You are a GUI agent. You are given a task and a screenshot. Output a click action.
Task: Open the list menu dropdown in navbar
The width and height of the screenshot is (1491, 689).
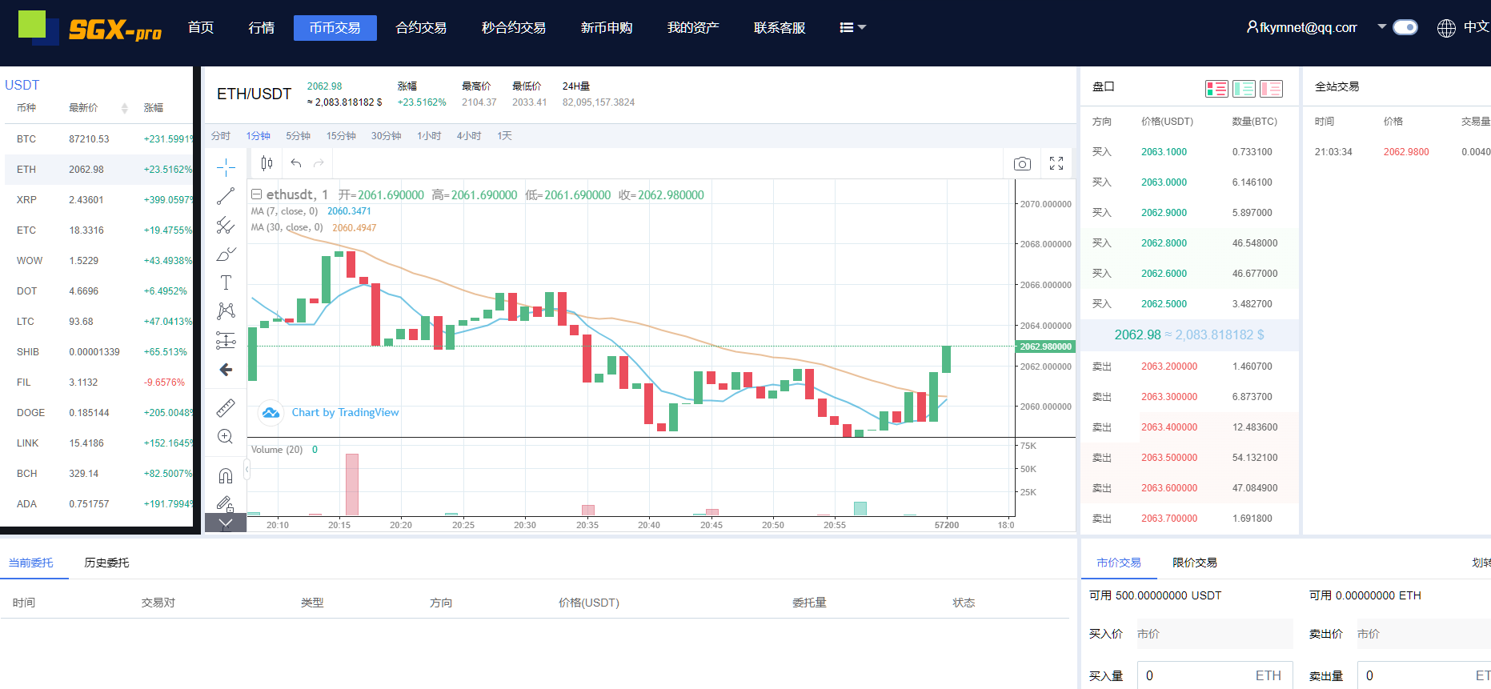[852, 28]
